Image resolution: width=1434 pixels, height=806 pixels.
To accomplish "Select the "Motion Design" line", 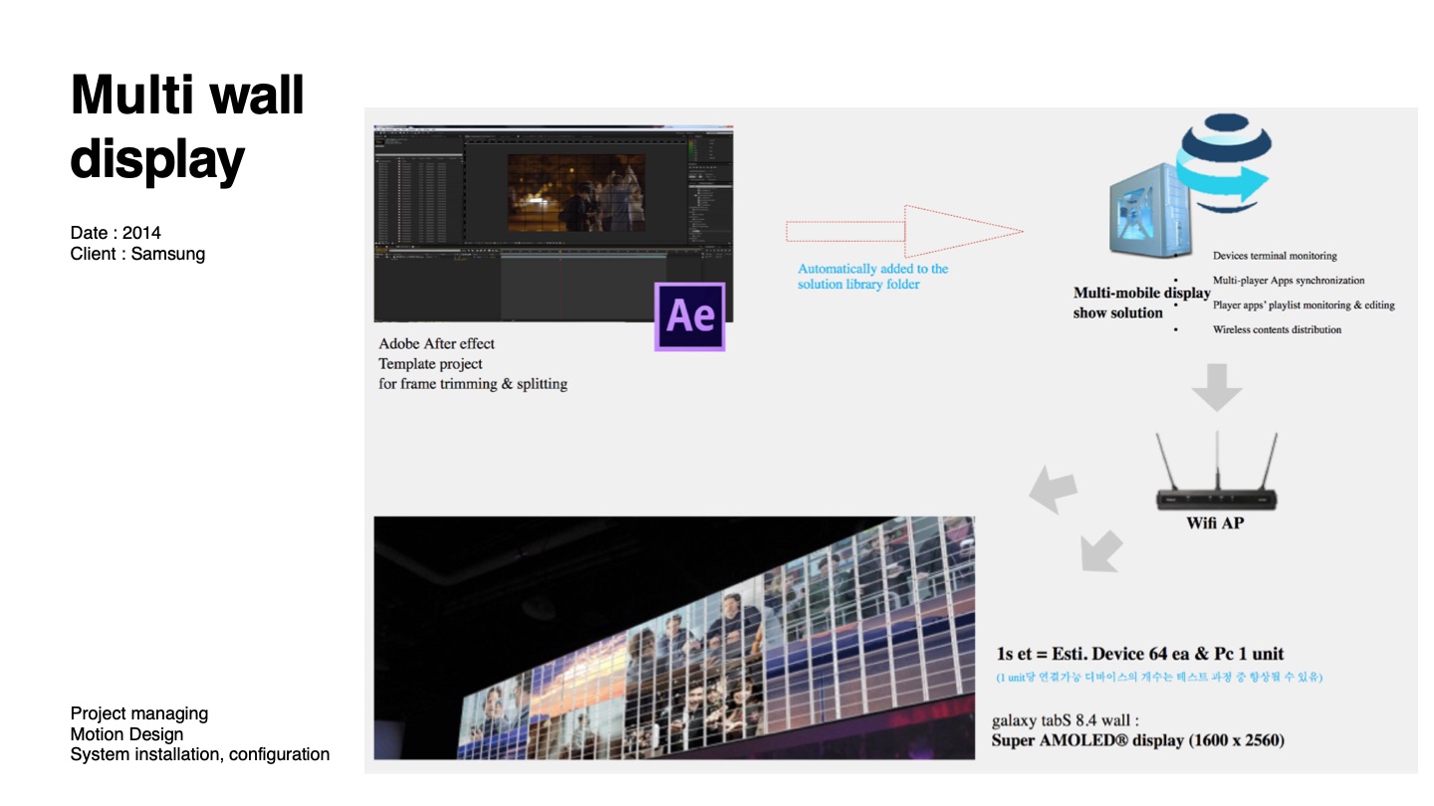I will tap(126, 734).
